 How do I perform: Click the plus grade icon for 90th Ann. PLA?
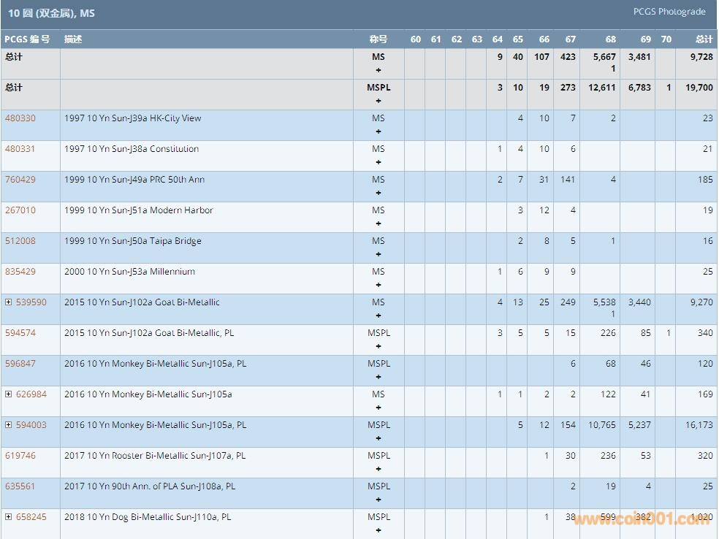(x=378, y=500)
